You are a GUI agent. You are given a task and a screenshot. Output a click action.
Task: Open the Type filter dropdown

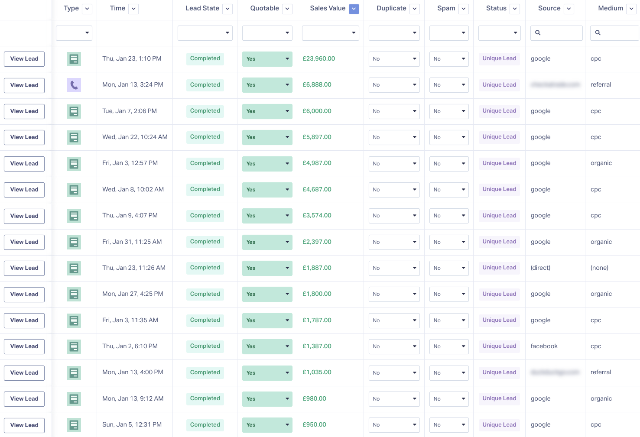point(74,33)
